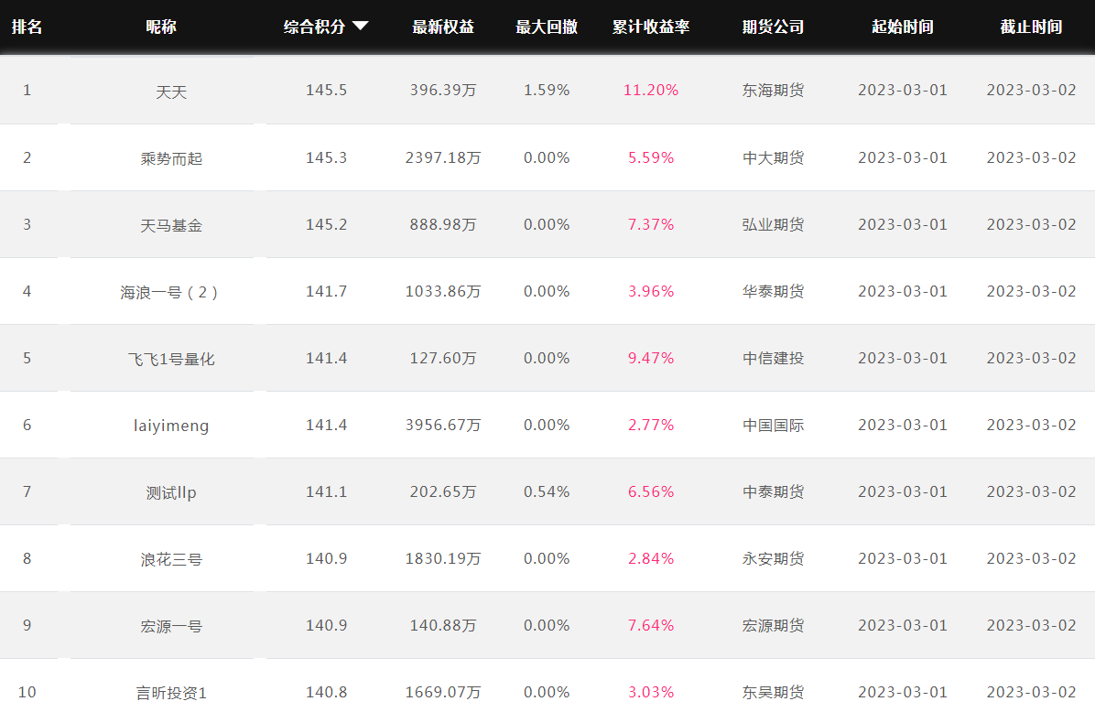The height and width of the screenshot is (723, 1095).
Task: Click the score value 145.3
Action: coord(326,157)
